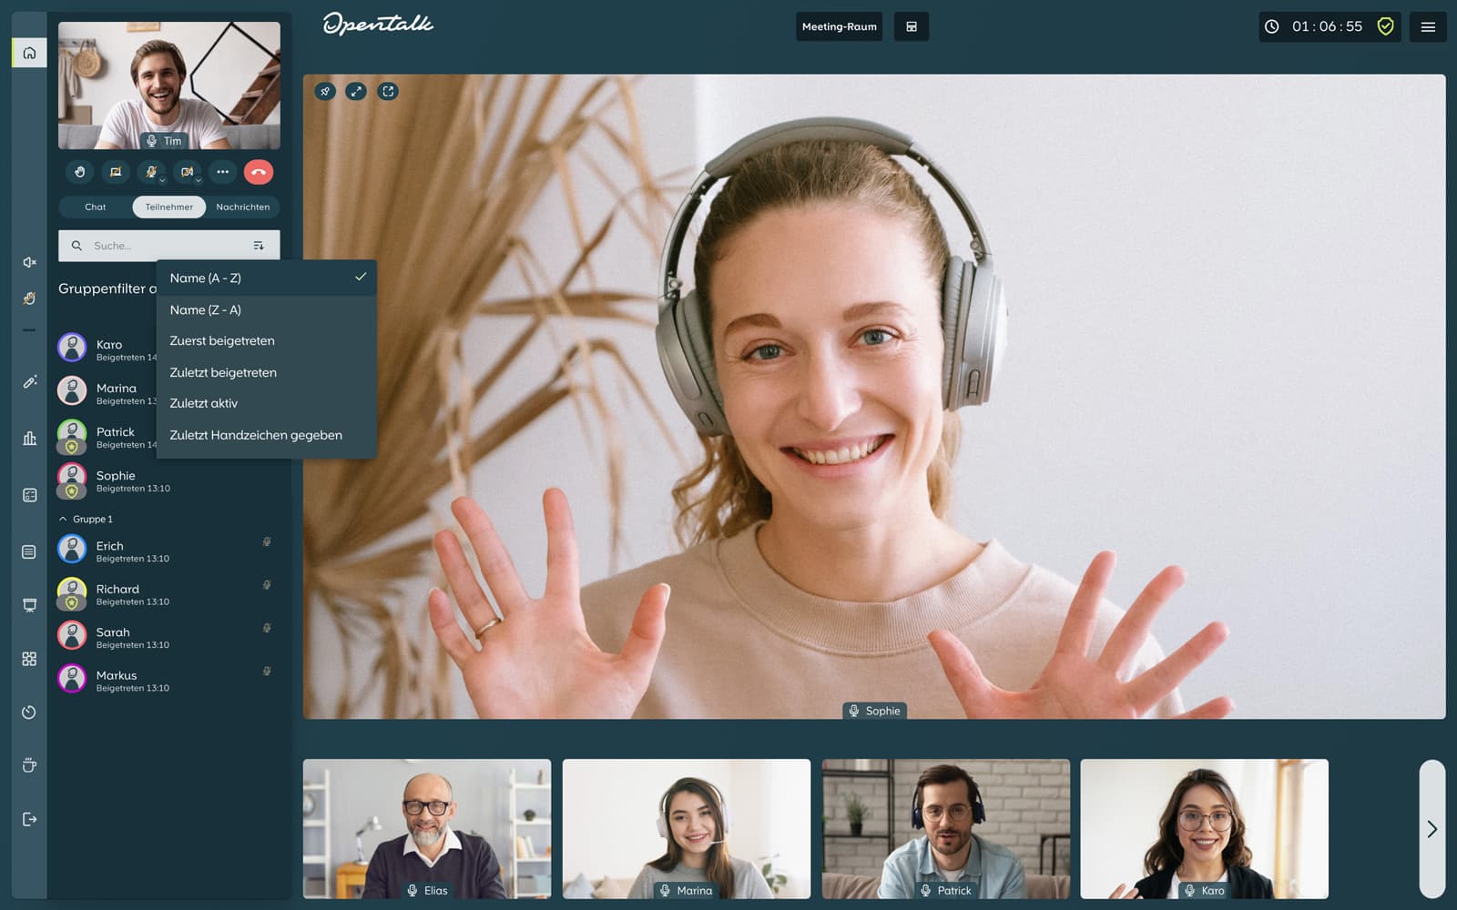Choose 'Zuletzt aktiv' sort option
Image resolution: width=1457 pixels, height=910 pixels.
tap(204, 403)
